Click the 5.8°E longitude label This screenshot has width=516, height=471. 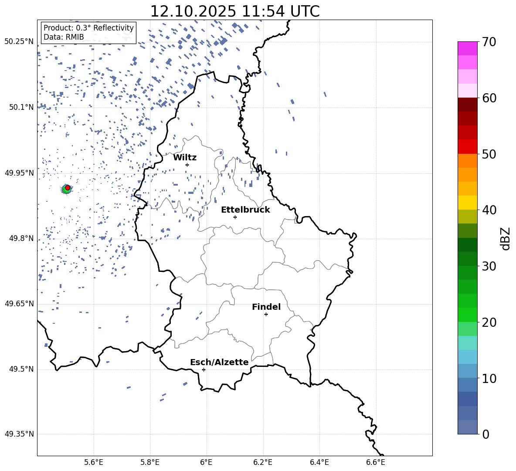coord(150,462)
